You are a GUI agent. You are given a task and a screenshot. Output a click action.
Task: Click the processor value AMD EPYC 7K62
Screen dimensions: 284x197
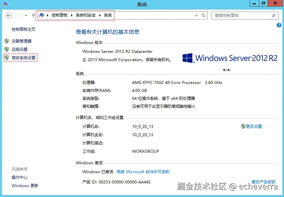point(166,83)
